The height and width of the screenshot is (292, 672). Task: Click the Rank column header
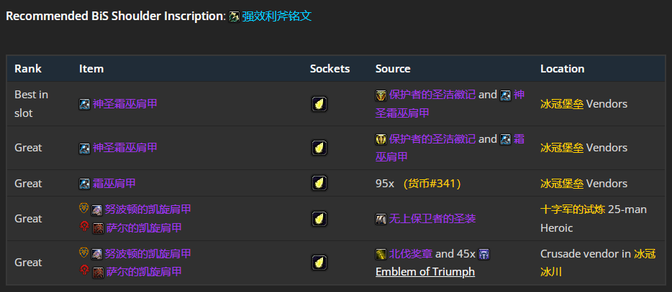(28, 69)
